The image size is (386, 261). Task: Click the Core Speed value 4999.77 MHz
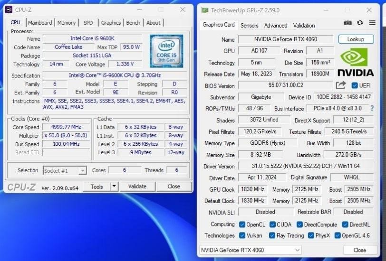(x=66, y=127)
